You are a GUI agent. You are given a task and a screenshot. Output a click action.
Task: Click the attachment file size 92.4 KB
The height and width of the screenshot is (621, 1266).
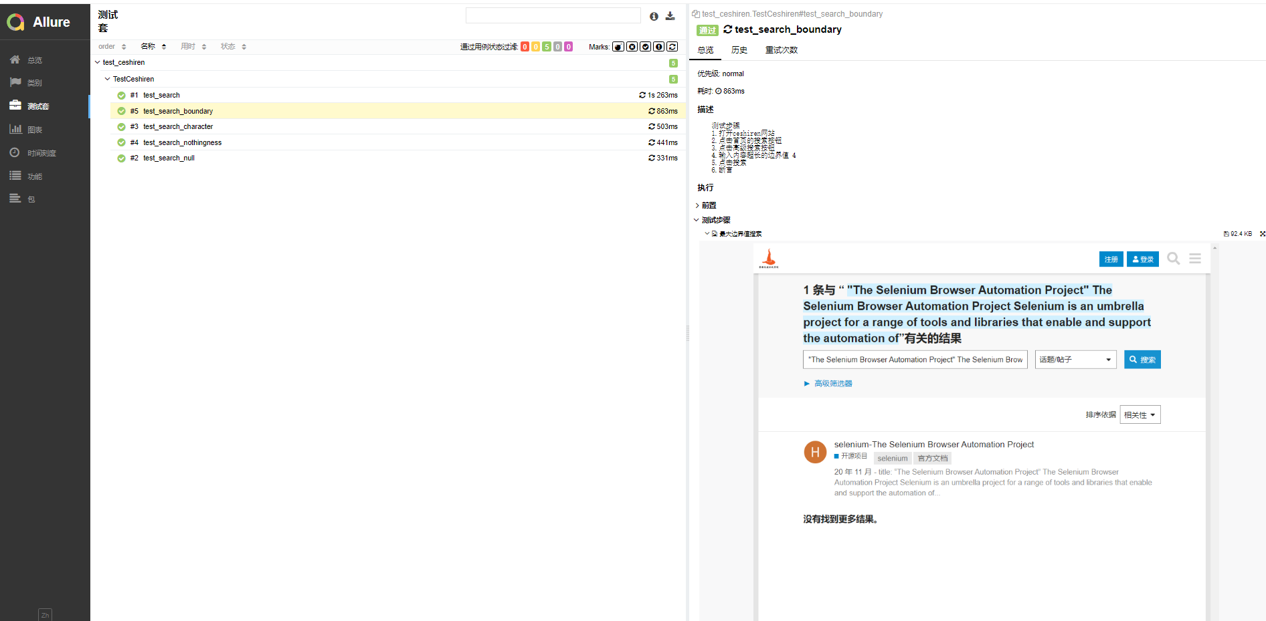tap(1238, 234)
